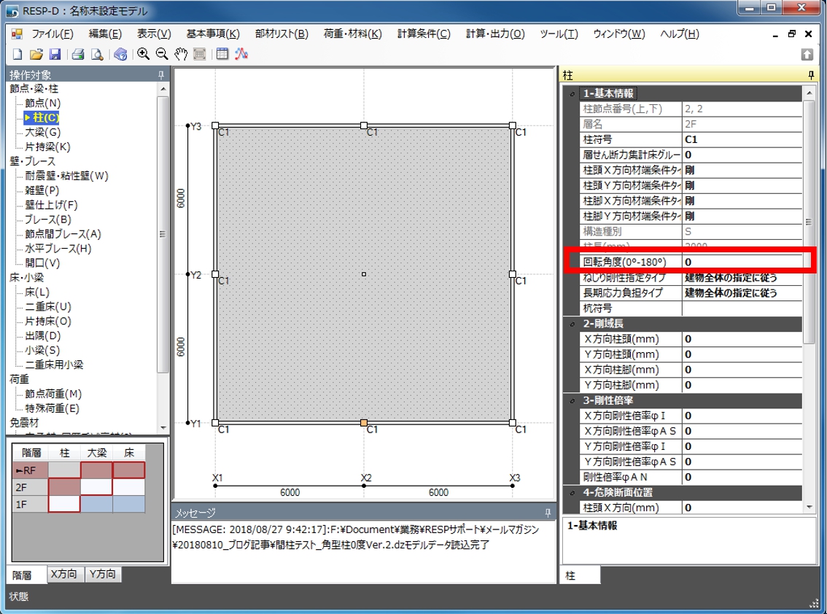Print the model using the printer icon
Viewport: 827px width, 614px height.
coord(79,54)
